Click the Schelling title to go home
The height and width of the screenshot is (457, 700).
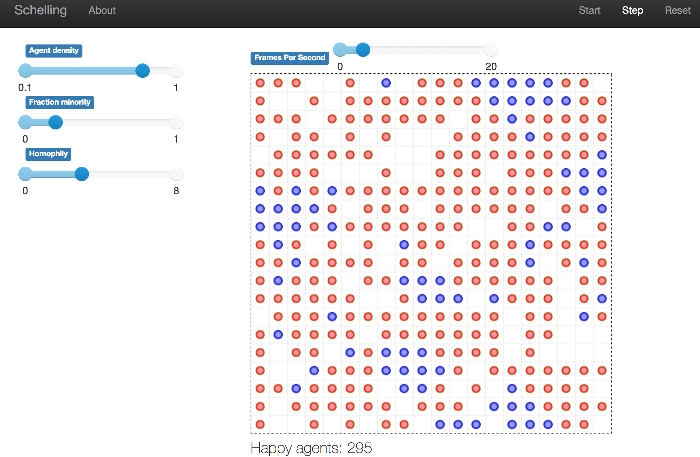click(x=40, y=10)
